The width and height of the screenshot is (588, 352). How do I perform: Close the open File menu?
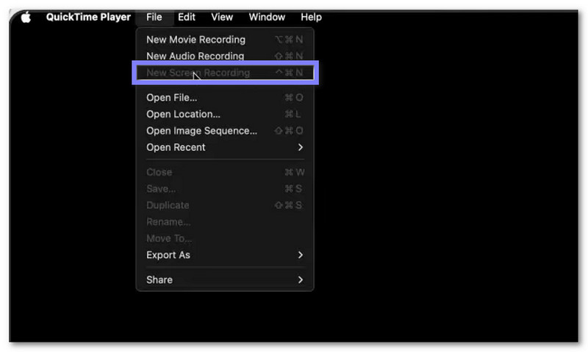[x=154, y=17]
